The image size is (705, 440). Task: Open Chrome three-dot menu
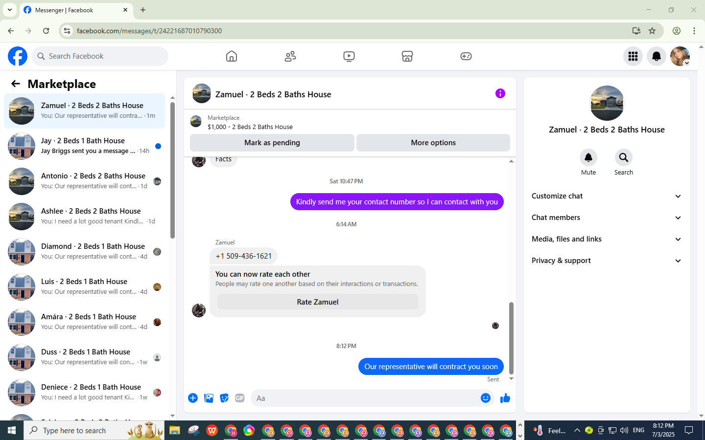694,31
